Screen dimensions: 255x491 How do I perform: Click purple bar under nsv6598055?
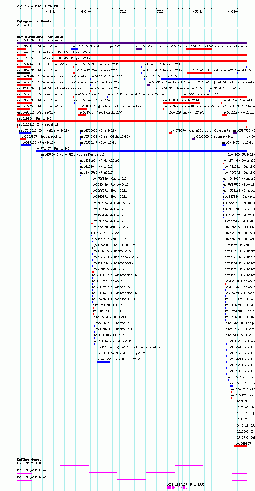(x=139, y=49)
